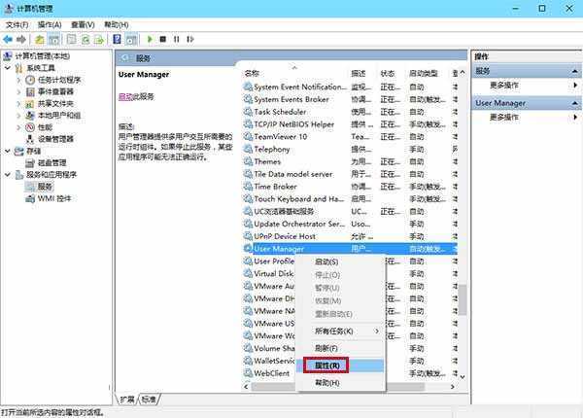Image resolution: width=583 pixels, height=418 pixels.
Task: Click the 启动 link to start service
Action: pos(125,96)
